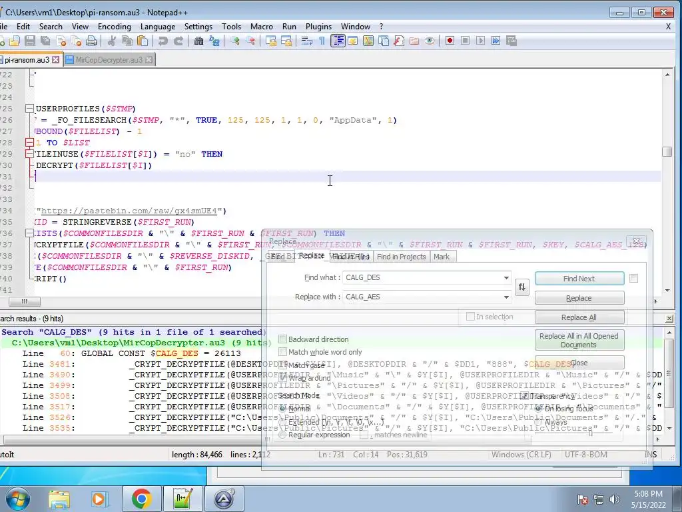Click the Cut scissors toolbar icon
The width and height of the screenshot is (682, 512).
tap(112, 41)
